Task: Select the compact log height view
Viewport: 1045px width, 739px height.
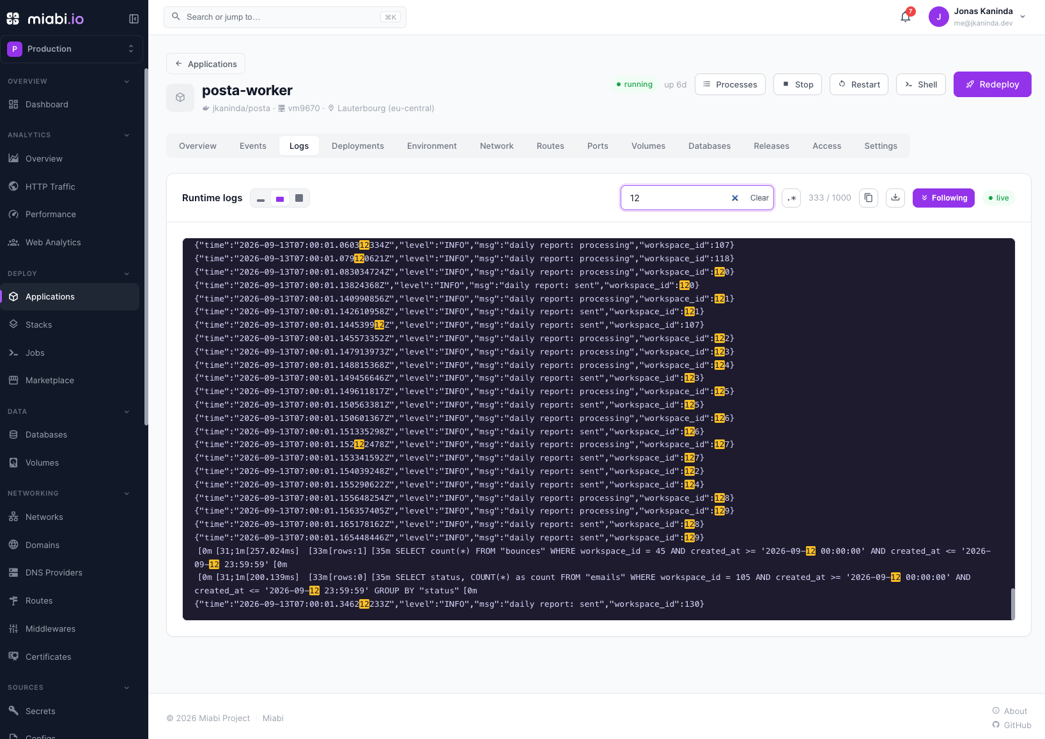Action: tap(261, 199)
